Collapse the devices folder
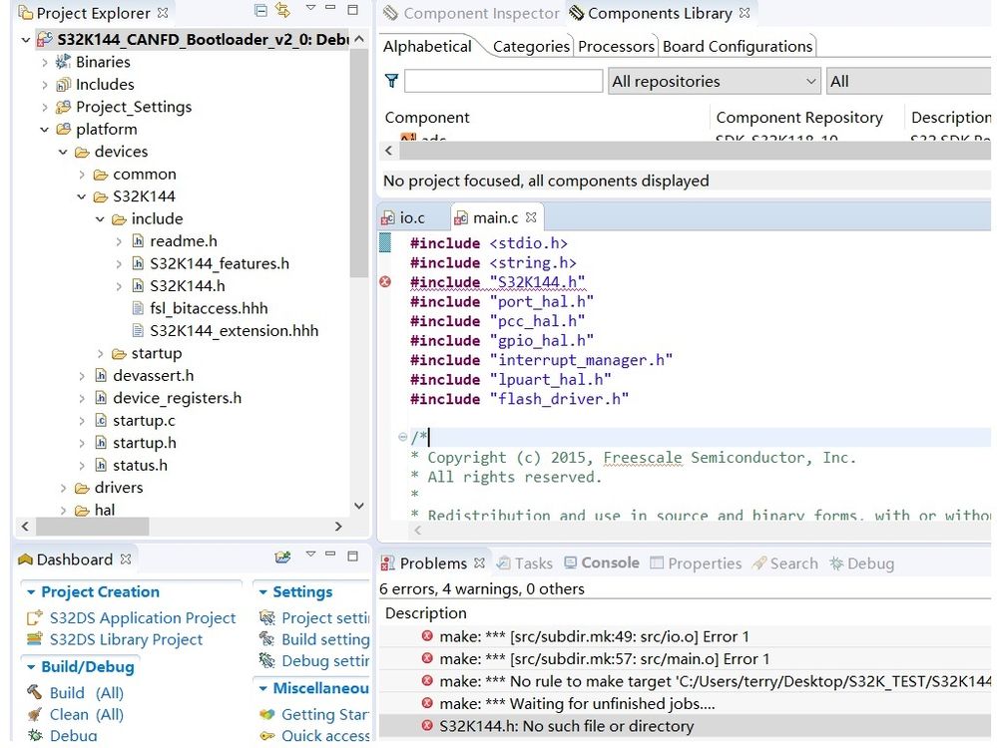Image resolution: width=997 pixels, height=748 pixels. [x=63, y=152]
